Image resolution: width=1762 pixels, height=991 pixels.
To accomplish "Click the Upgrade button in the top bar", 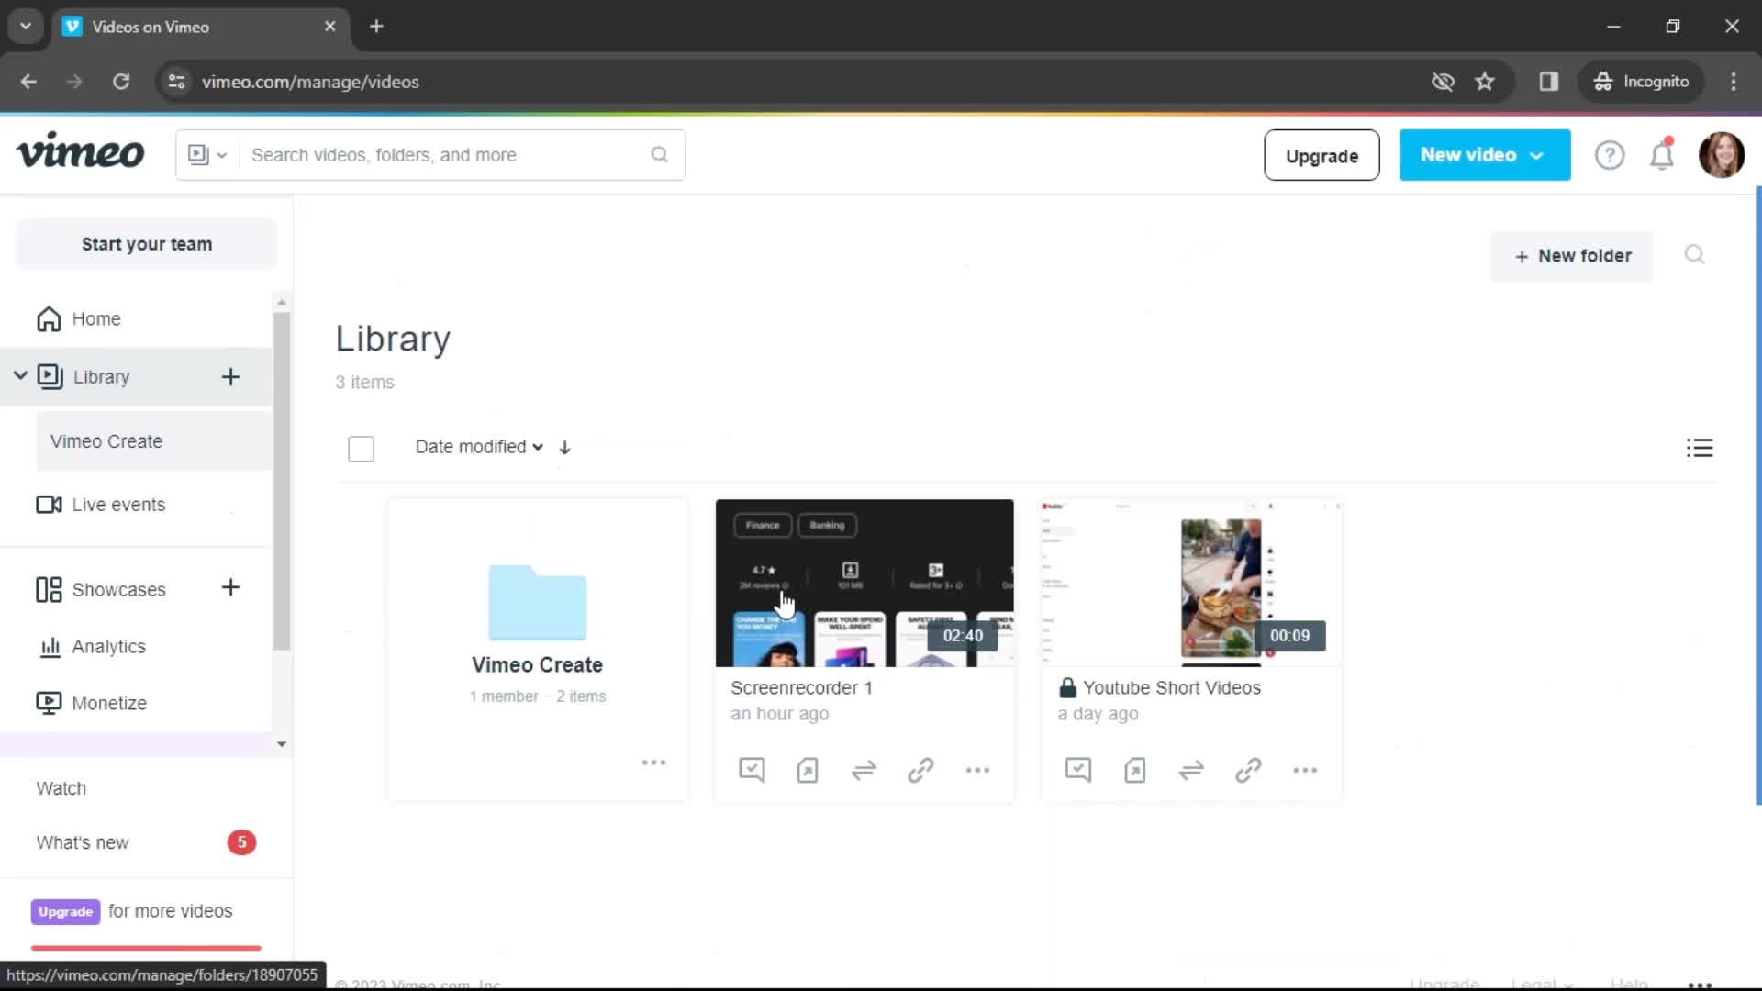I will pos(1321,155).
